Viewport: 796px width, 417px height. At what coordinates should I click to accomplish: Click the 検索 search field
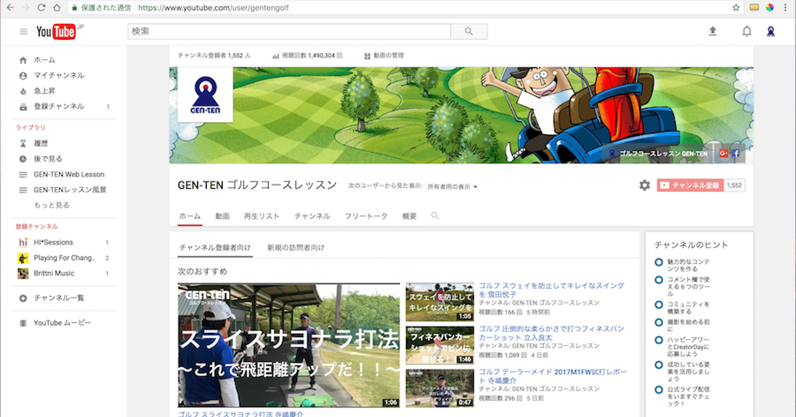(x=289, y=31)
